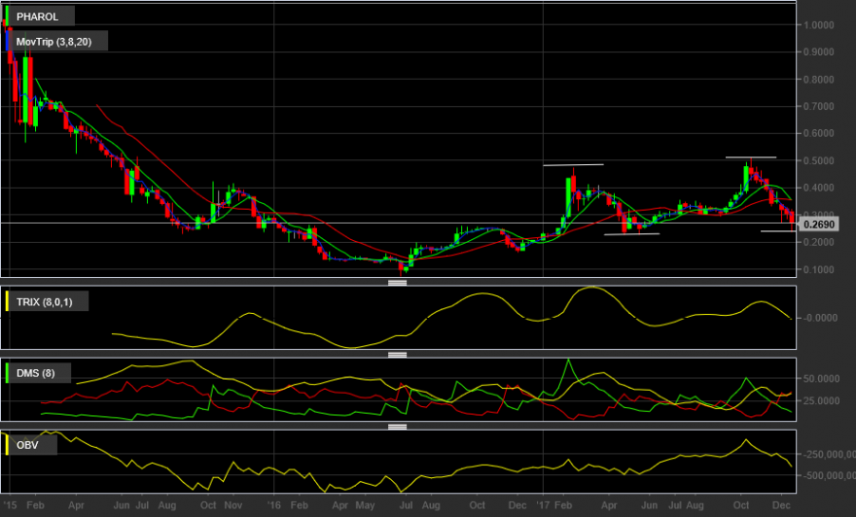Click the '16 year marker on time axis
Viewport: 856px width, 517px height.
click(273, 505)
